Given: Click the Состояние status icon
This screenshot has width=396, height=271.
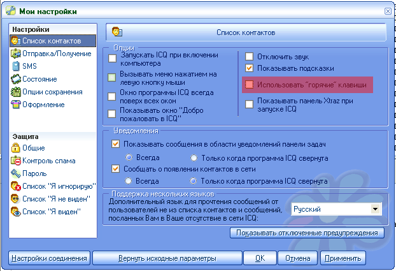Looking at the screenshot, I should (x=16, y=79).
